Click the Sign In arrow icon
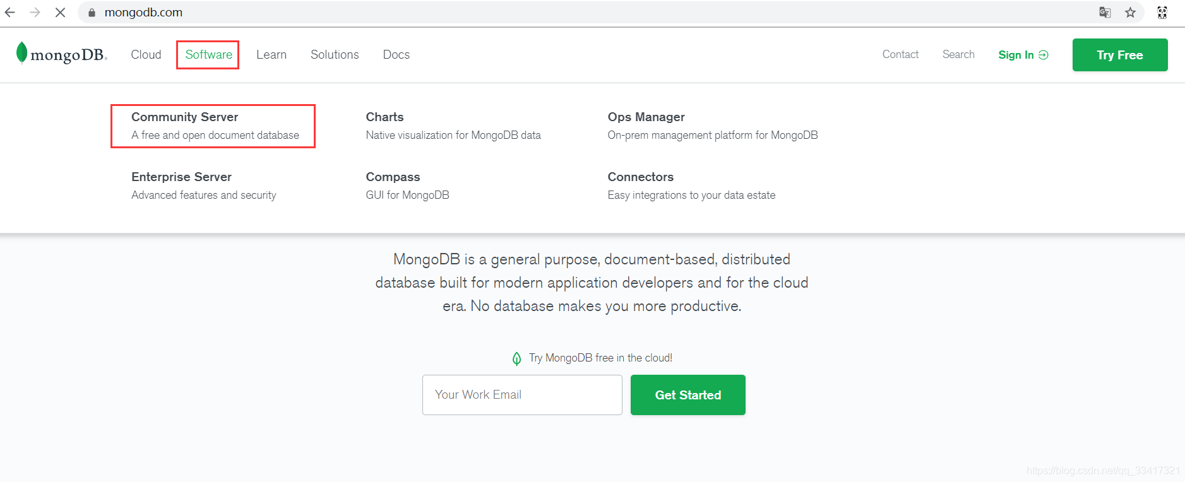 click(1044, 55)
